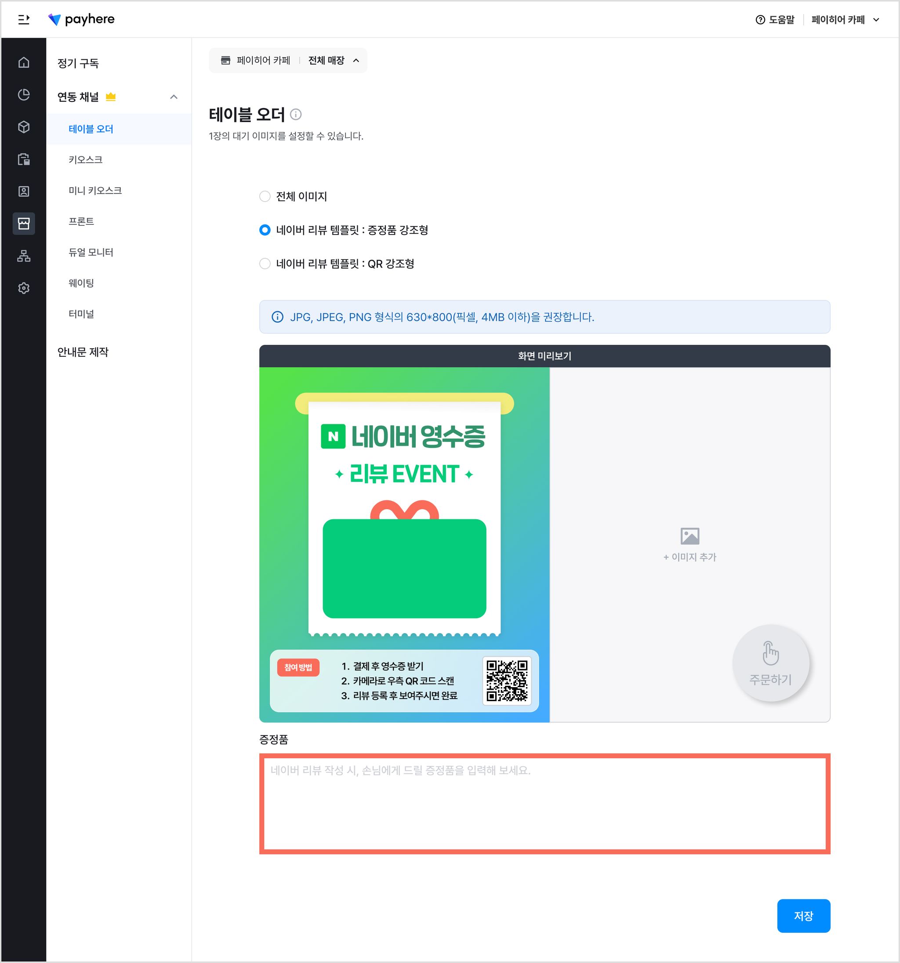
Task: Open the 전체 매장 store dropdown
Action: click(x=334, y=61)
